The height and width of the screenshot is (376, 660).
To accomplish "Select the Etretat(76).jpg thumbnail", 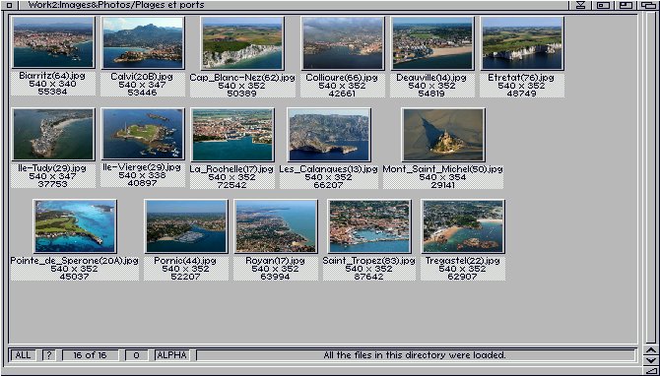I will coord(522,43).
